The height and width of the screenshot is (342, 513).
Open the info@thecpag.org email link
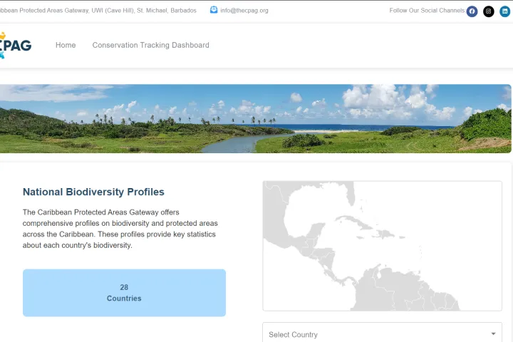tap(244, 11)
